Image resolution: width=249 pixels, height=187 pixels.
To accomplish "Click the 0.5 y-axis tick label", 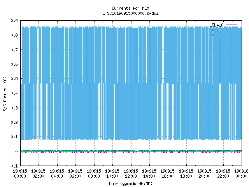I will click(x=14, y=79).
